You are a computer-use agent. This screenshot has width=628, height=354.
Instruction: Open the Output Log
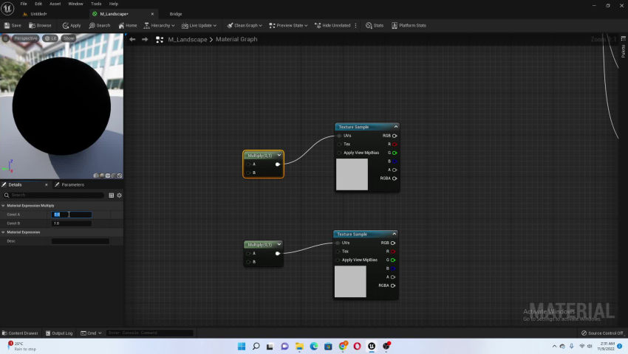coord(59,333)
